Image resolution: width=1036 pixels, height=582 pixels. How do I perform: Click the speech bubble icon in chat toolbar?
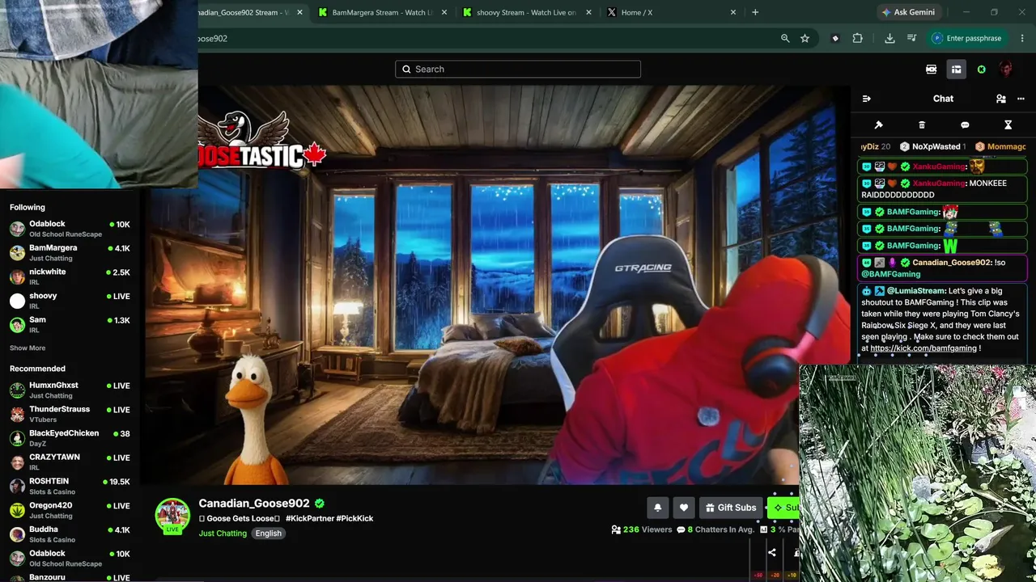pyautogui.click(x=965, y=125)
